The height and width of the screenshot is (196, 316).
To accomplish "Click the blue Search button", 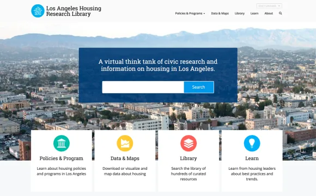I will tap(199, 87).
